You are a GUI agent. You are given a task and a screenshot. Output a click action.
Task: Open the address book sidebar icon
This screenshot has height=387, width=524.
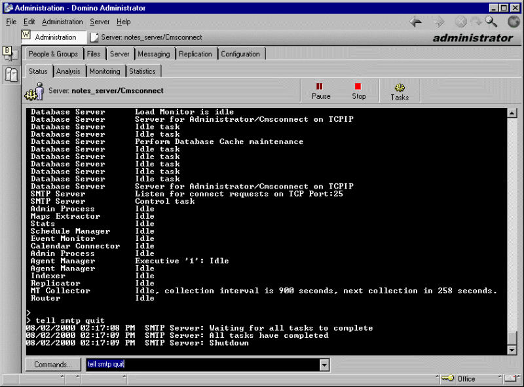(11, 74)
